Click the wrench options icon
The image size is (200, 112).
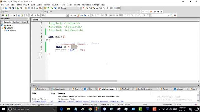[x=175, y=15]
